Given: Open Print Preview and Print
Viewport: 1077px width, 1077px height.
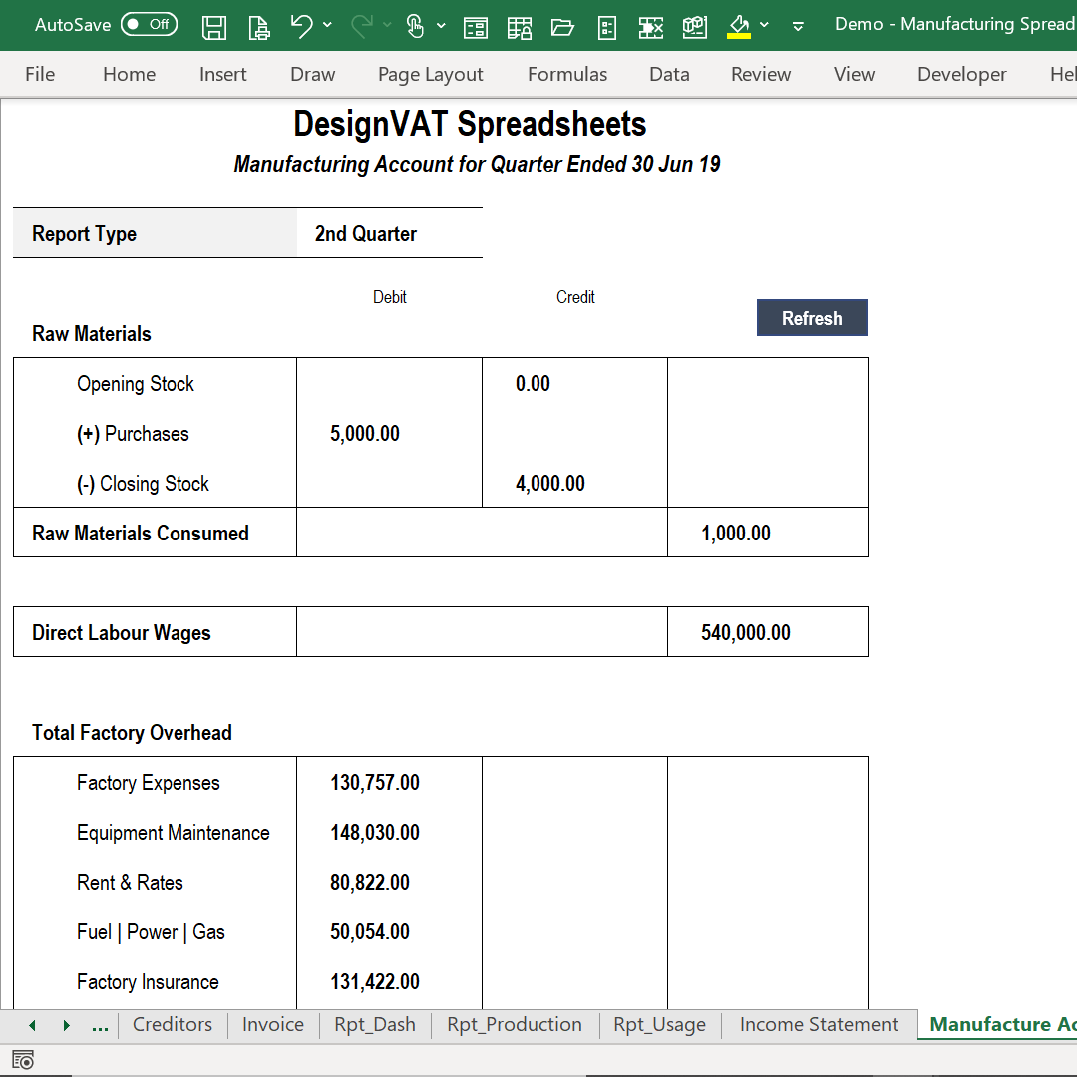Looking at the screenshot, I should [258, 25].
